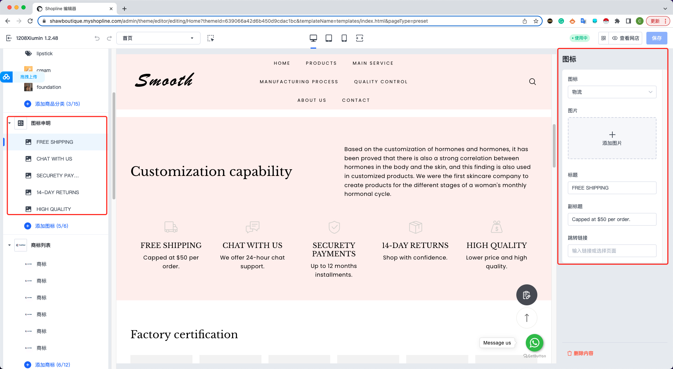
Task: Click the 保存 save button
Action: tap(657, 38)
